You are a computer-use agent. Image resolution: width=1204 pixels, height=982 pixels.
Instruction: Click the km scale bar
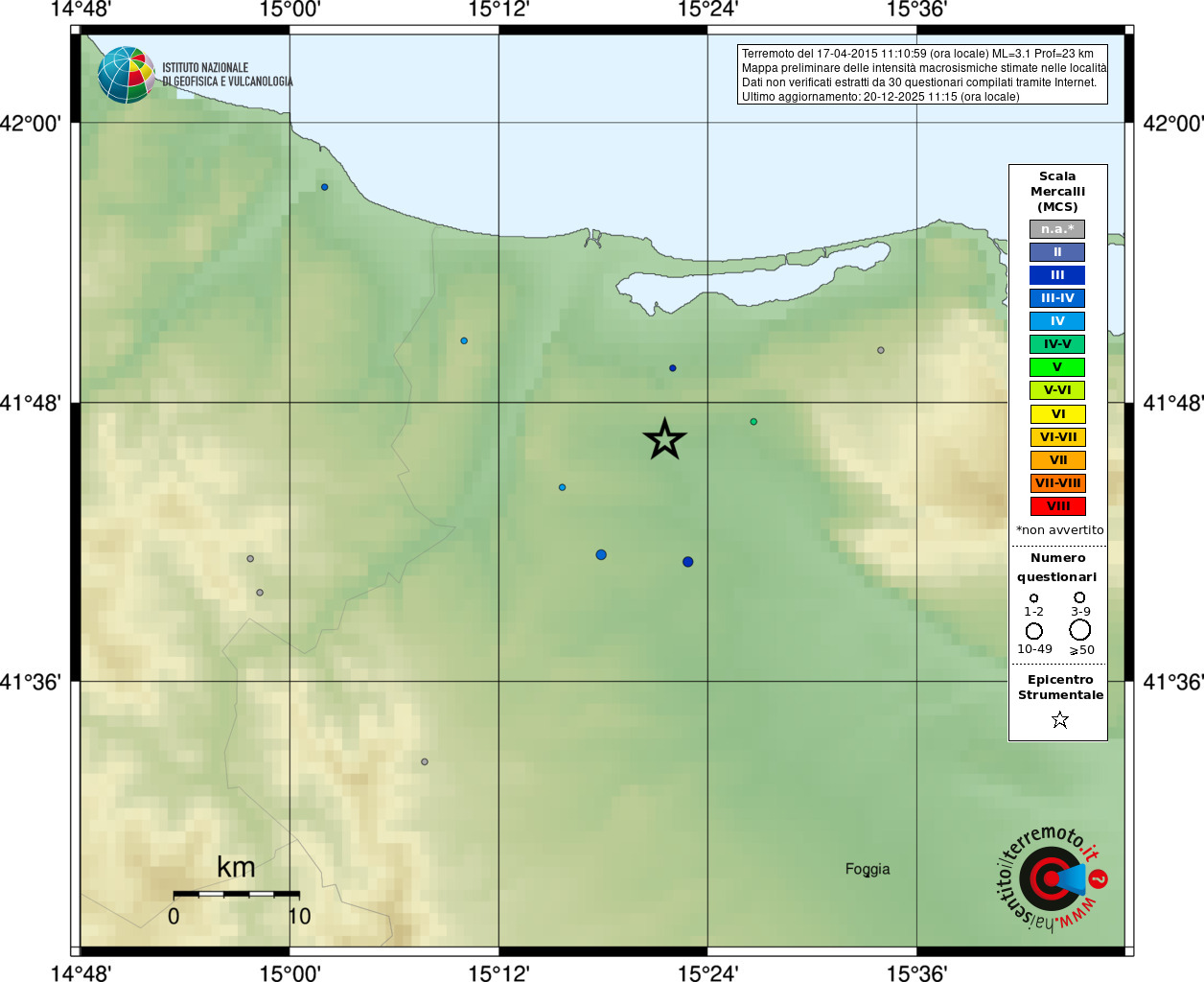236,894
